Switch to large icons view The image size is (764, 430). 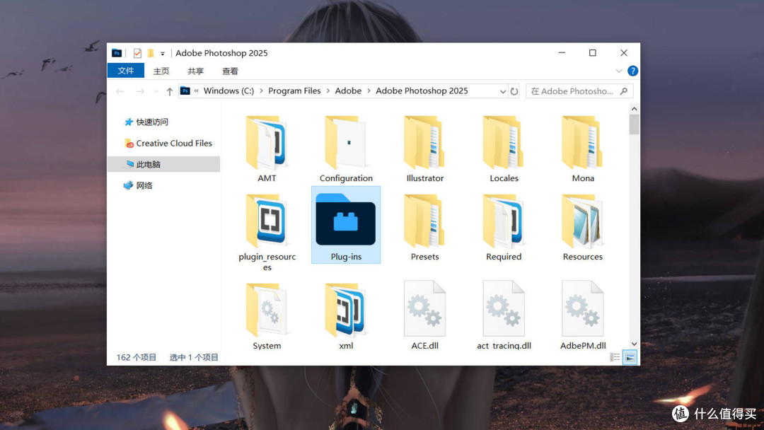click(630, 357)
